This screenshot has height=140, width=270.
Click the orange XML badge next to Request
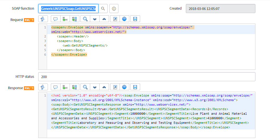coord(29,20)
